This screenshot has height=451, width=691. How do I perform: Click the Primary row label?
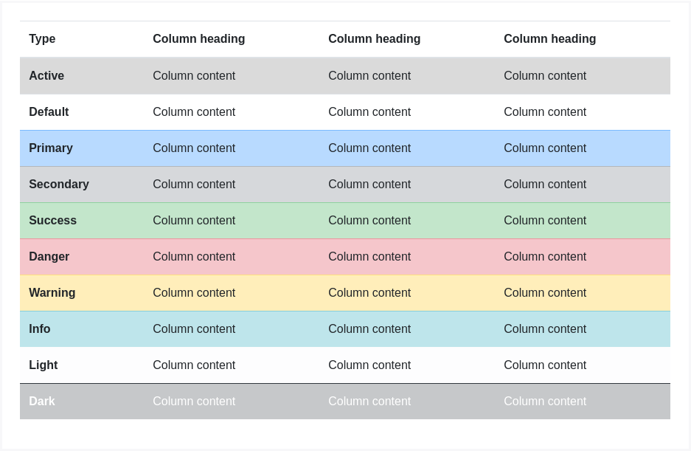pos(51,148)
